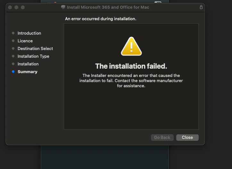232x169 pixels.
Task: Click the yellow warning triangle icon
Action: [x=131, y=46]
